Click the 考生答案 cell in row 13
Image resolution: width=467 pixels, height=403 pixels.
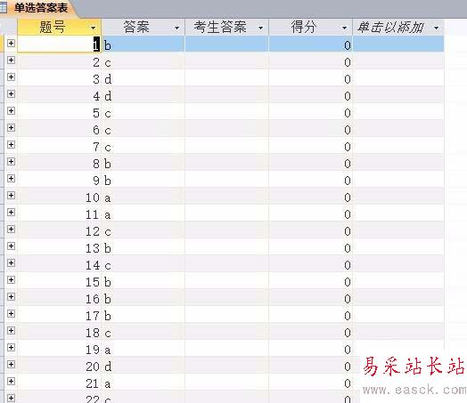pyautogui.click(x=226, y=247)
